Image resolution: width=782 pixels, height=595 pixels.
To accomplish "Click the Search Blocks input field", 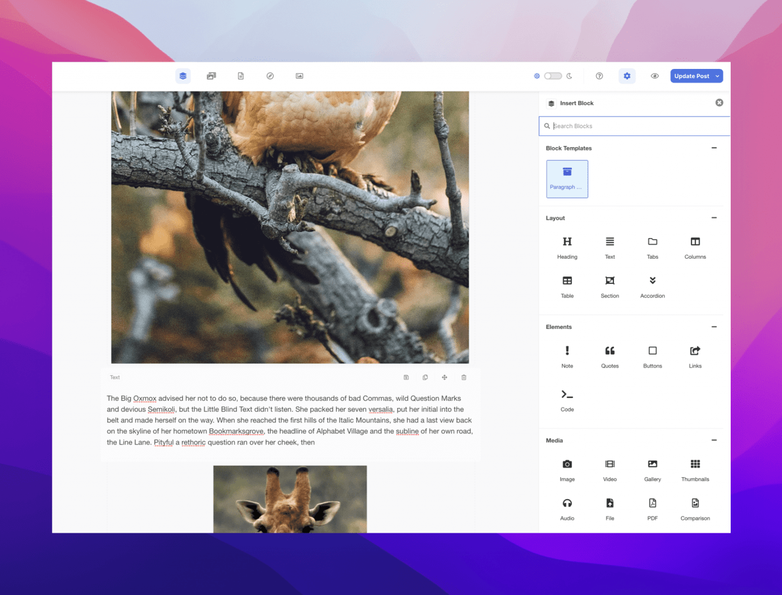I will click(635, 126).
